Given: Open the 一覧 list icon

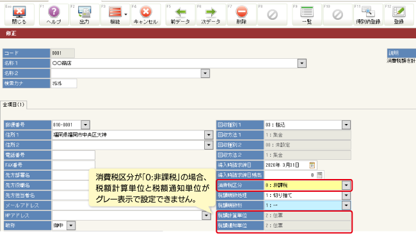Looking at the screenshot, I should click(x=307, y=15).
